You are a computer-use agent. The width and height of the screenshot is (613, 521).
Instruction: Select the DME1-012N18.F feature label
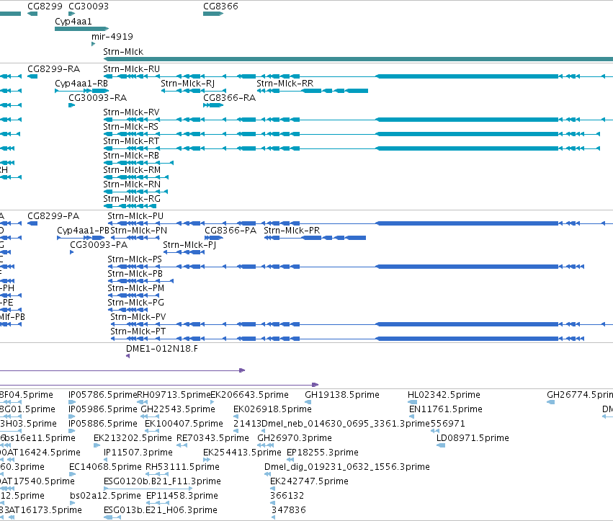[162, 349]
